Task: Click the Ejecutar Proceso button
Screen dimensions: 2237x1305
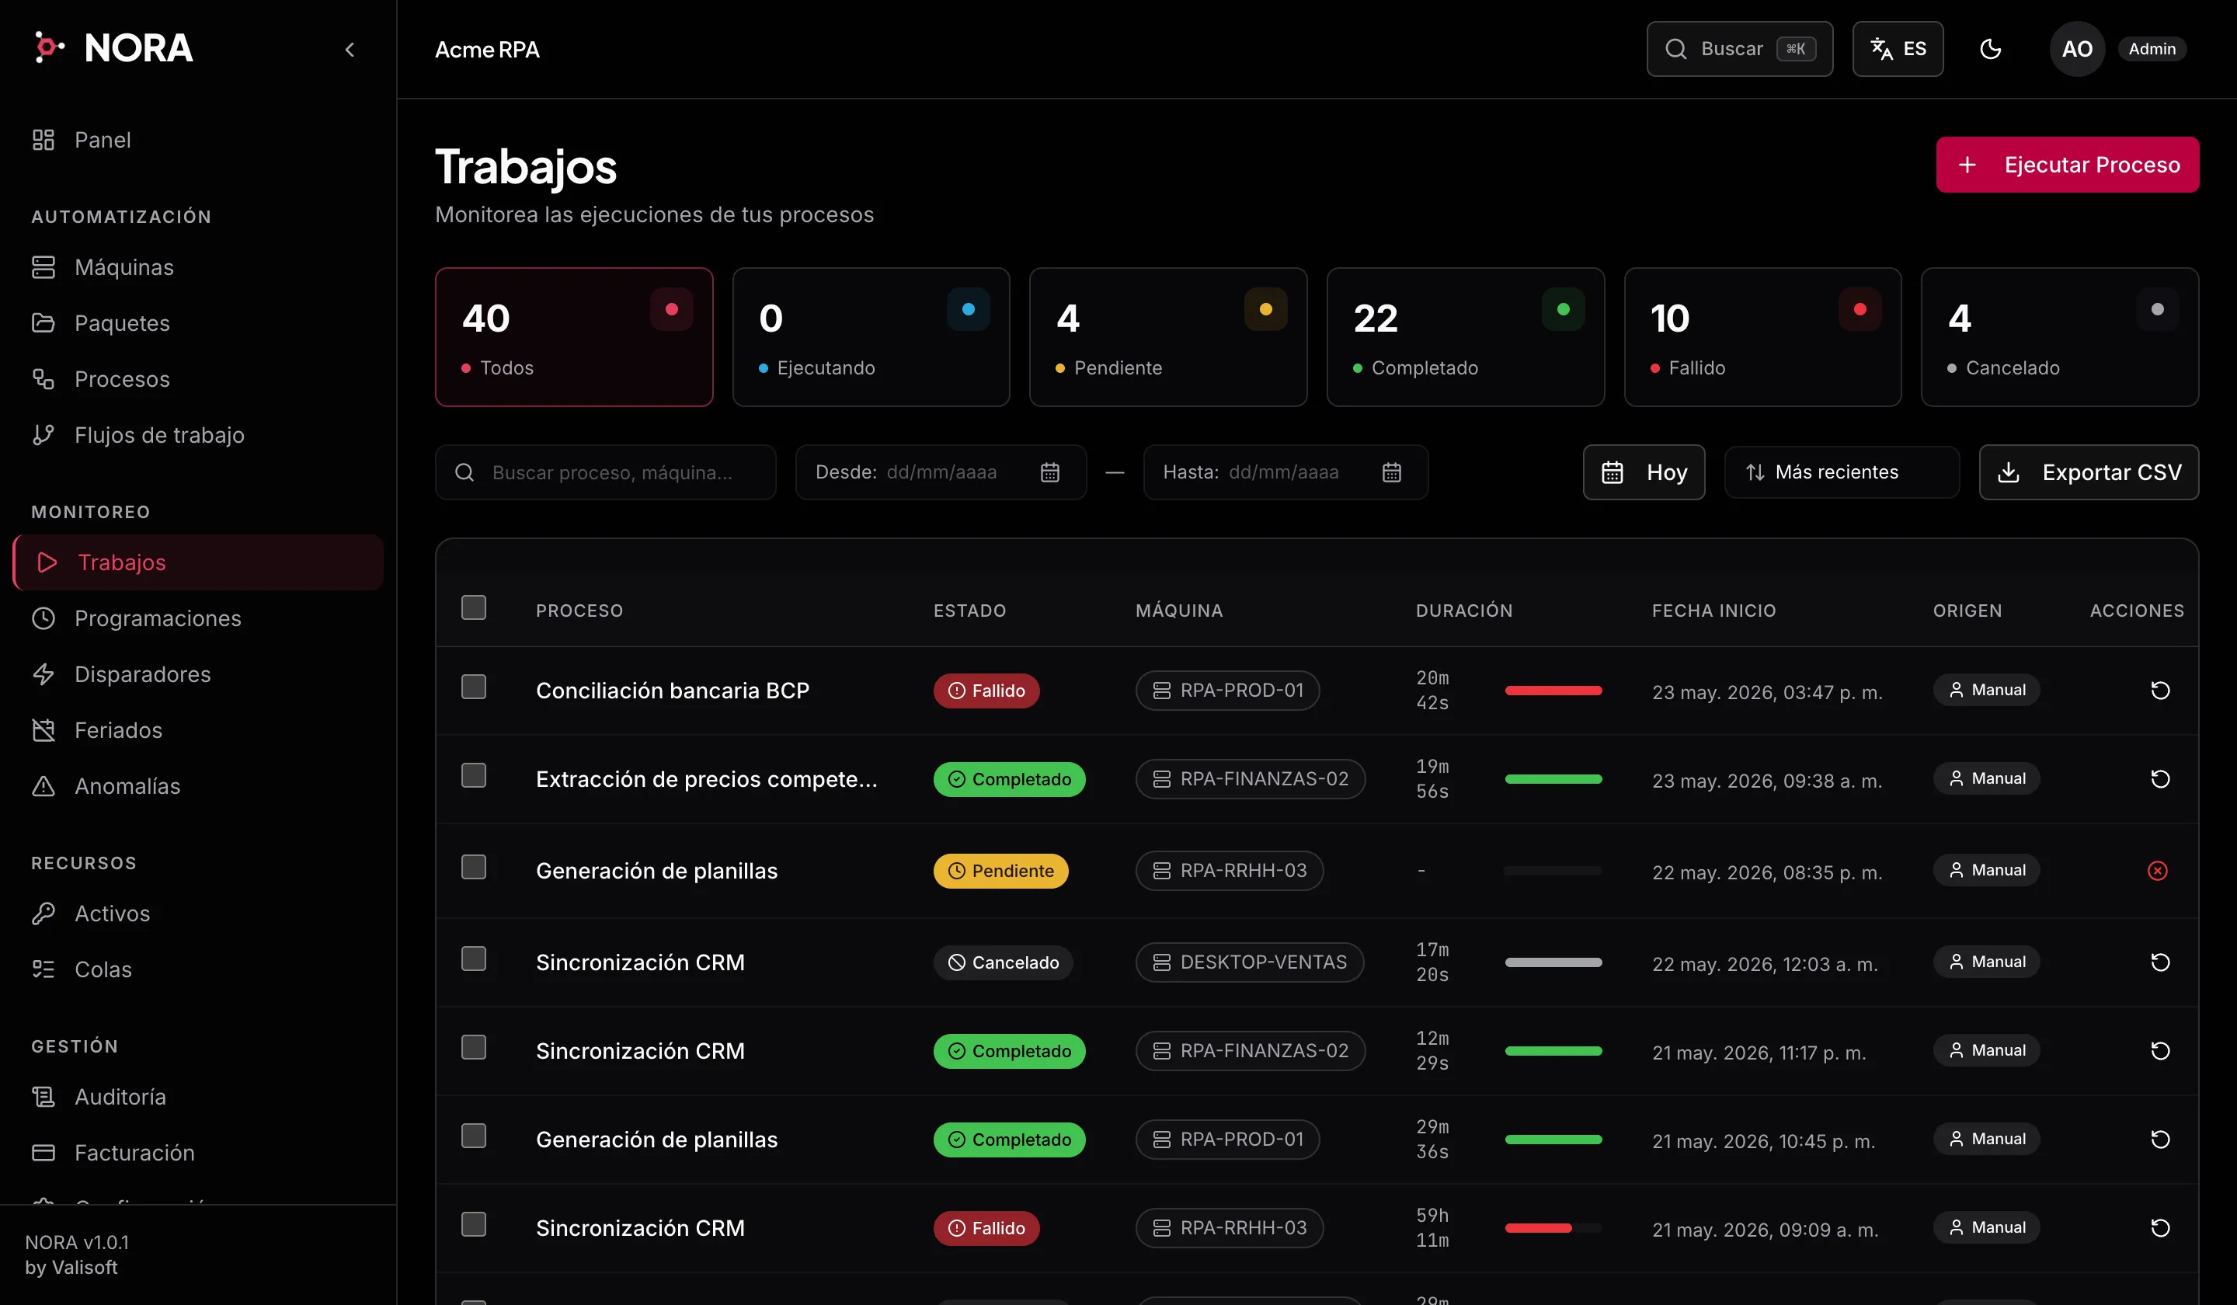Action: (2067, 164)
